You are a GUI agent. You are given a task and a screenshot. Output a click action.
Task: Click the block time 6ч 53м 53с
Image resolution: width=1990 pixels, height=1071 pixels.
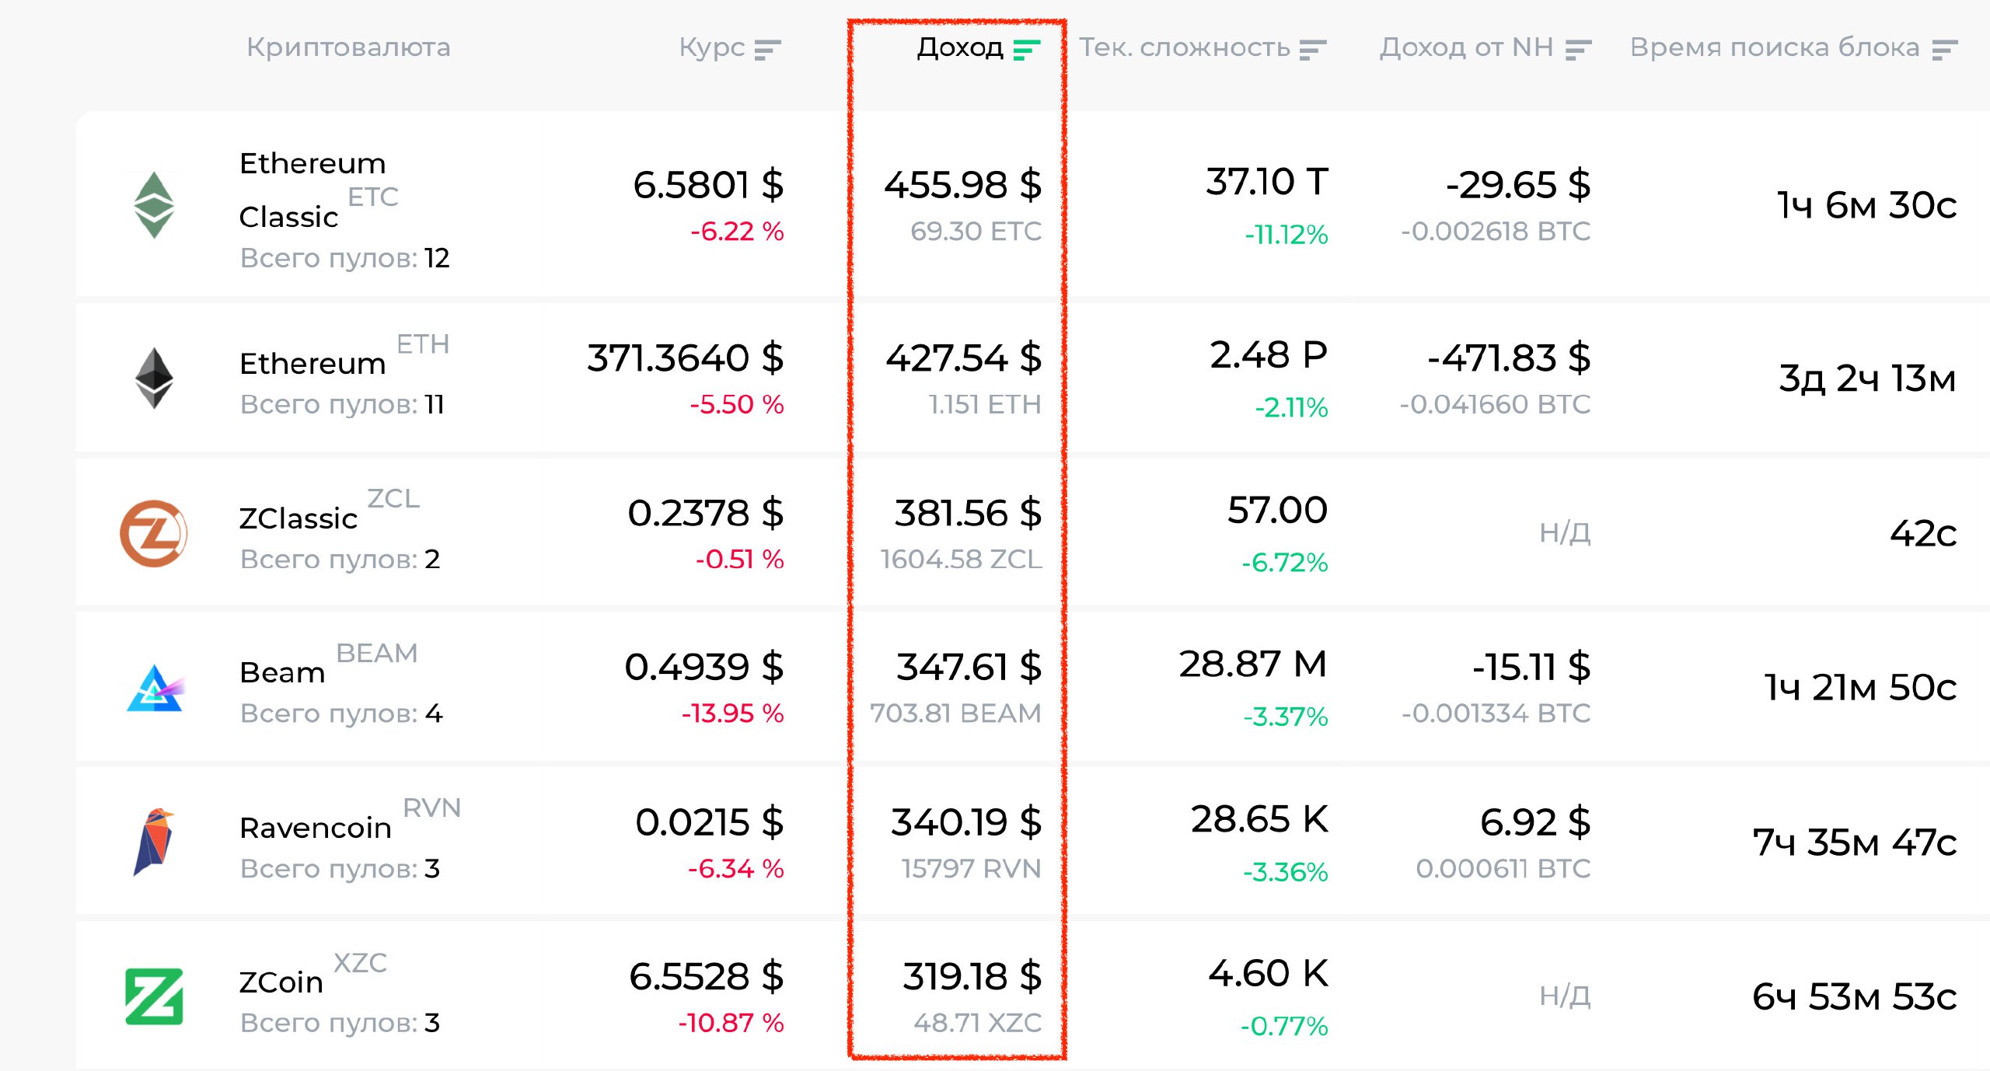pyautogui.click(x=1855, y=997)
